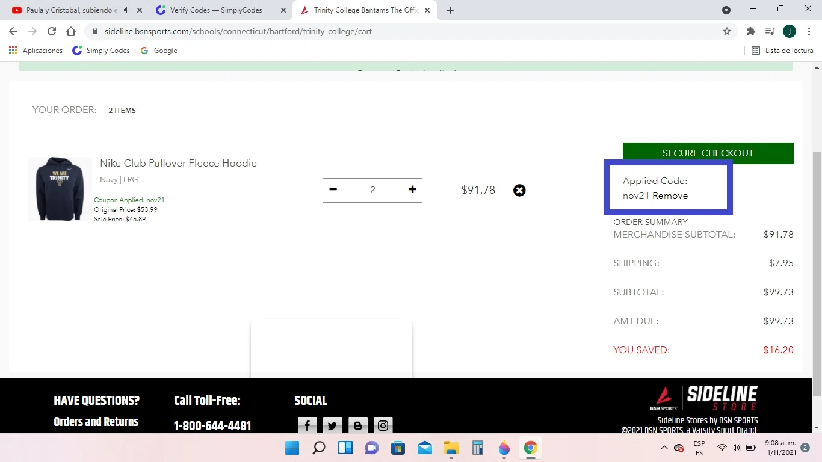Open the Chrome three-dot menu
822x462 pixels.
pos(808,31)
